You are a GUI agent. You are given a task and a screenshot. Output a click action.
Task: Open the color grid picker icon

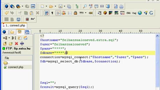coord(110,13)
